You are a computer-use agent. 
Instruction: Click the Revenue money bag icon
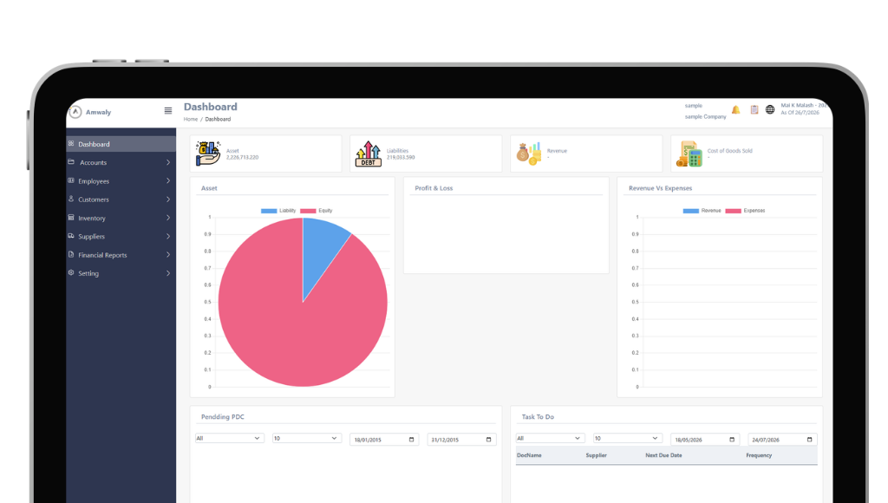click(x=528, y=154)
